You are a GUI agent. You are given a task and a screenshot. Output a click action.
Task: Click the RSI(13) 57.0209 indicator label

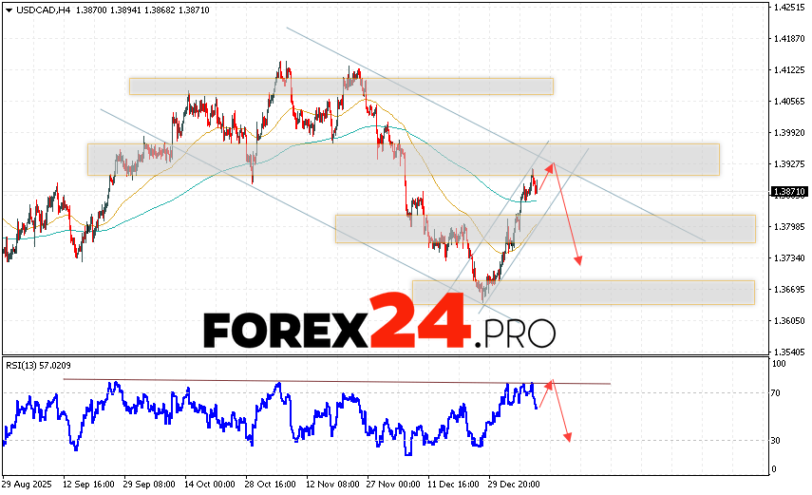click(x=36, y=364)
